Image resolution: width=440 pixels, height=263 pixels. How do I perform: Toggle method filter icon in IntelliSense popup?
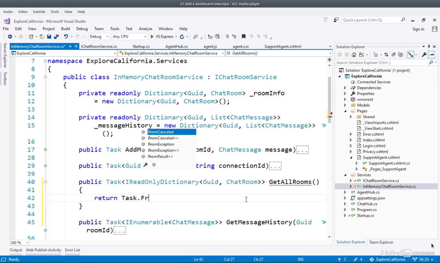tap(154, 165)
